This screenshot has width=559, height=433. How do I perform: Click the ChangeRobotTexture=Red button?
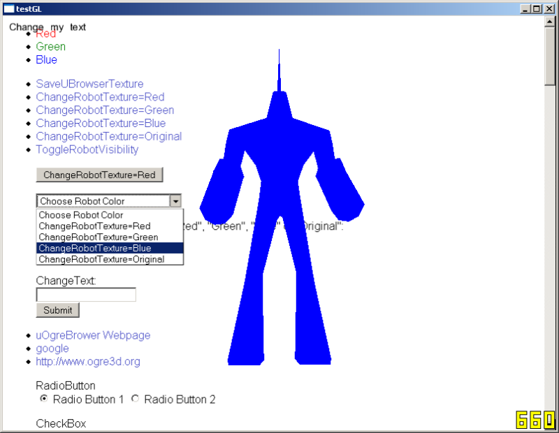(99, 175)
